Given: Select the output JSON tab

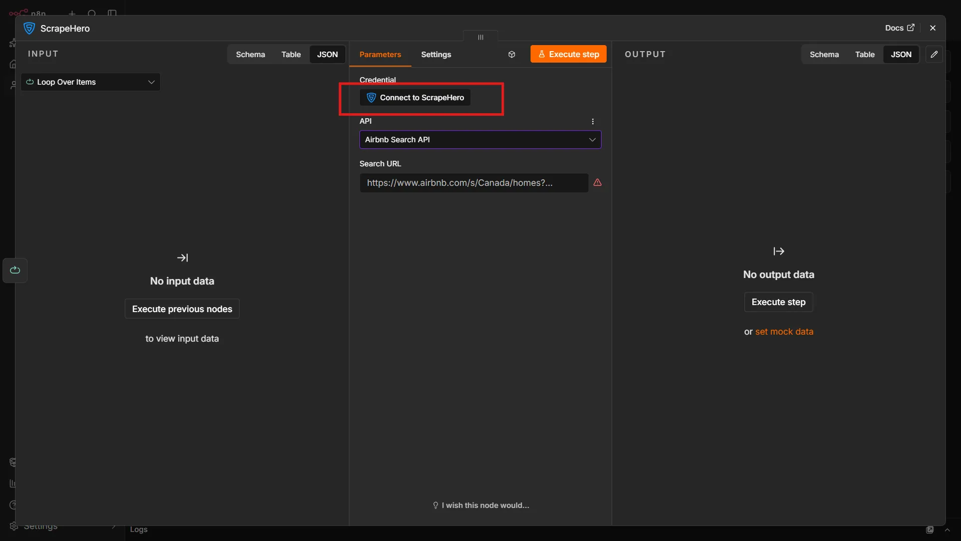Looking at the screenshot, I should coord(901,54).
